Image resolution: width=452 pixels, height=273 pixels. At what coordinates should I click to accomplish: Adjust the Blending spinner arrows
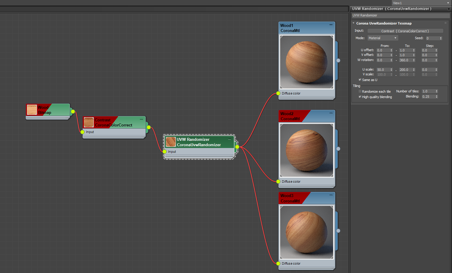pos(436,97)
